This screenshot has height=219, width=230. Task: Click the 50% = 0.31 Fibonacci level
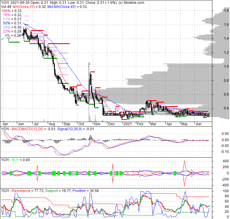12,23
